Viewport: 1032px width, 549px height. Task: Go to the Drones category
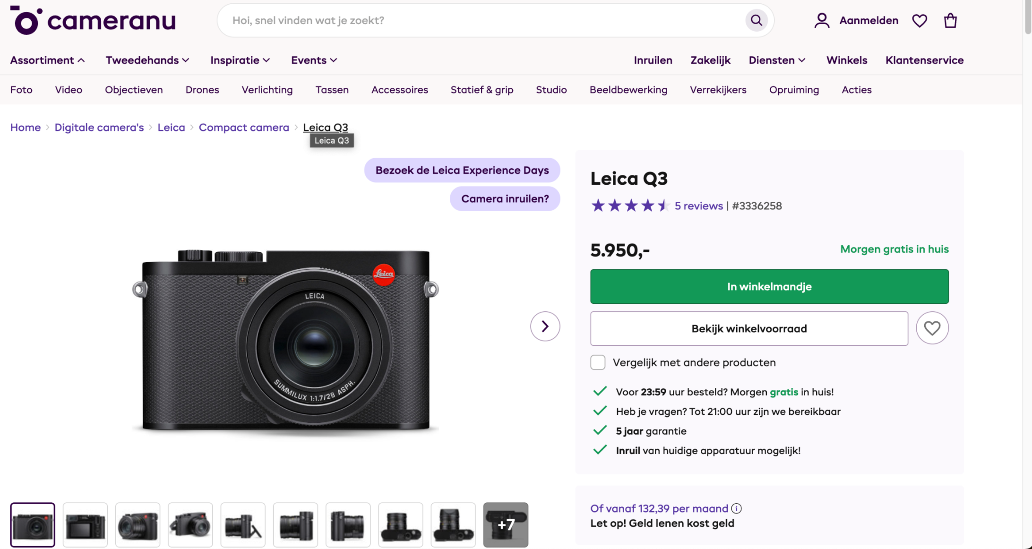click(202, 90)
